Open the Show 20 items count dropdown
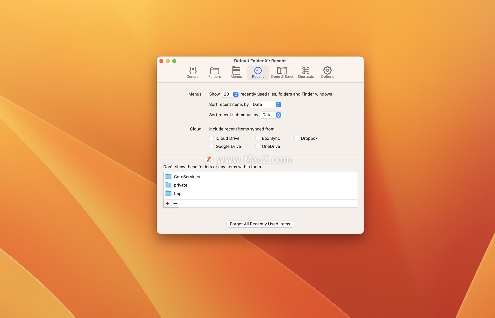 [x=230, y=94]
